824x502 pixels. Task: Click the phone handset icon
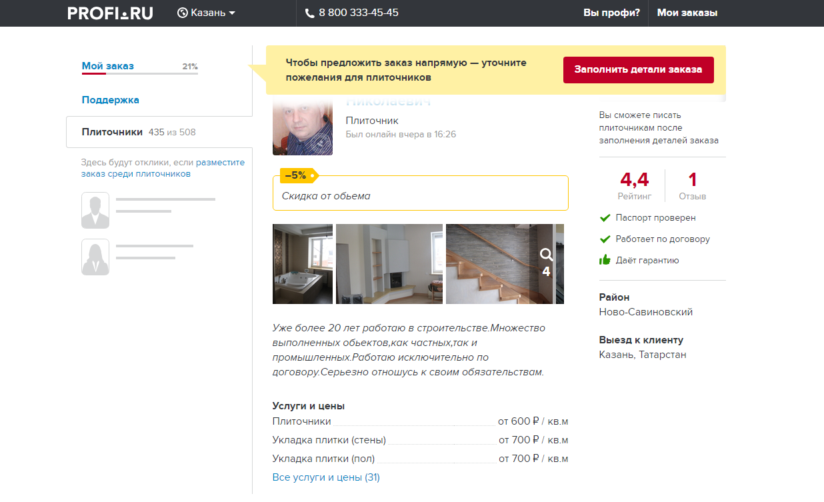tap(309, 13)
